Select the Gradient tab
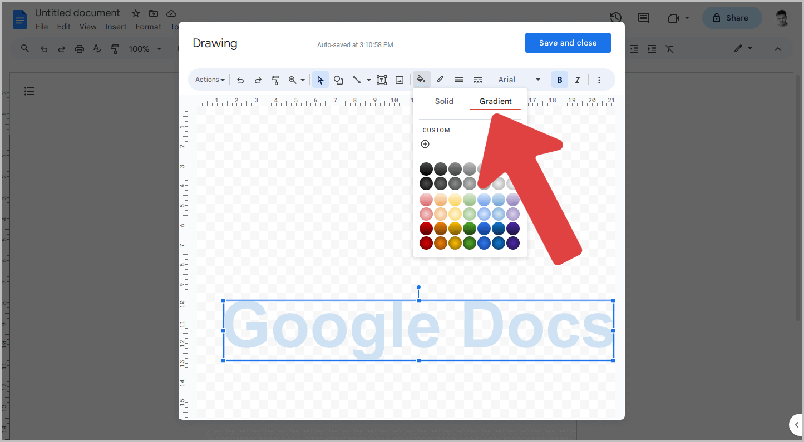The width and height of the screenshot is (804, 442). click(495, 101)
